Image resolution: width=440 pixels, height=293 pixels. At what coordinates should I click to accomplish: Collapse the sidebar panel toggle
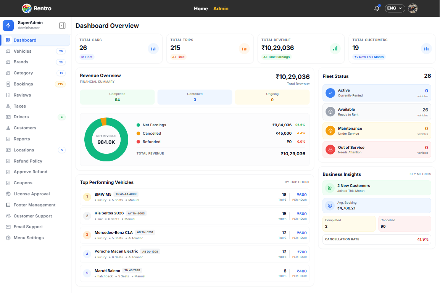(62, 26)
